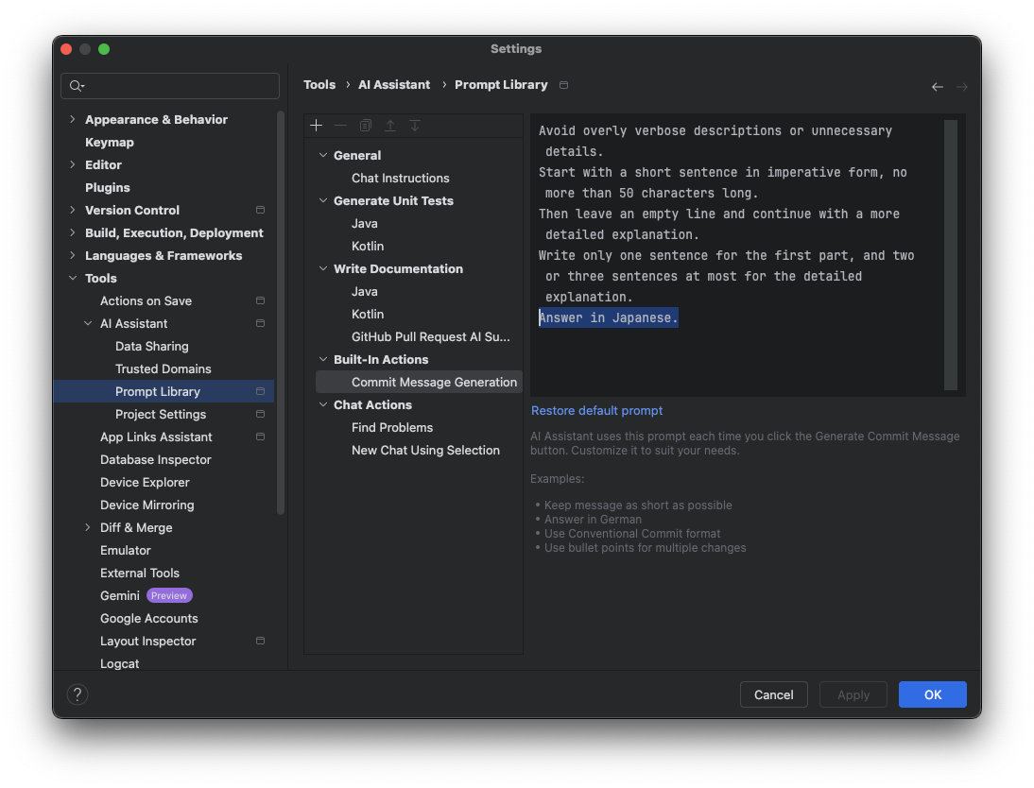Click the project-level icon beside Prompt Library breadcrumb
Screen dimensions: 1034x788
pyautogui.click(x=564, y=85)
